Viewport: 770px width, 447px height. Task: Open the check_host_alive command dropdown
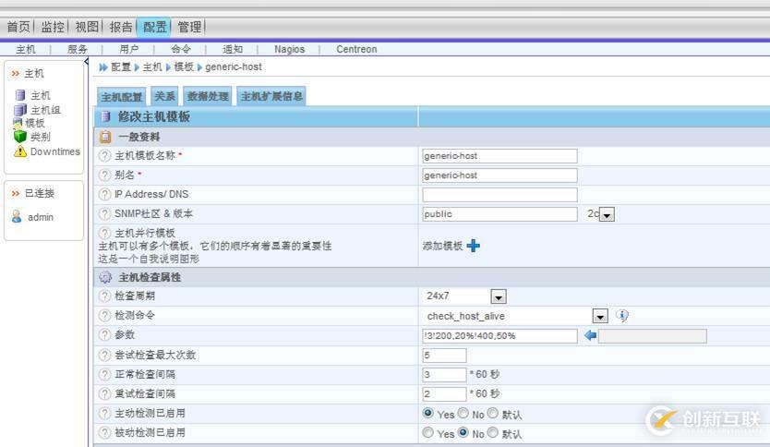[600, 316]
